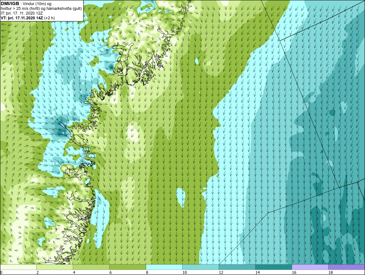The width and height of the screenshot is (365, 275).
Task: Click the 2–4 m/s light green legend swatch
Action: click(55, 267)
